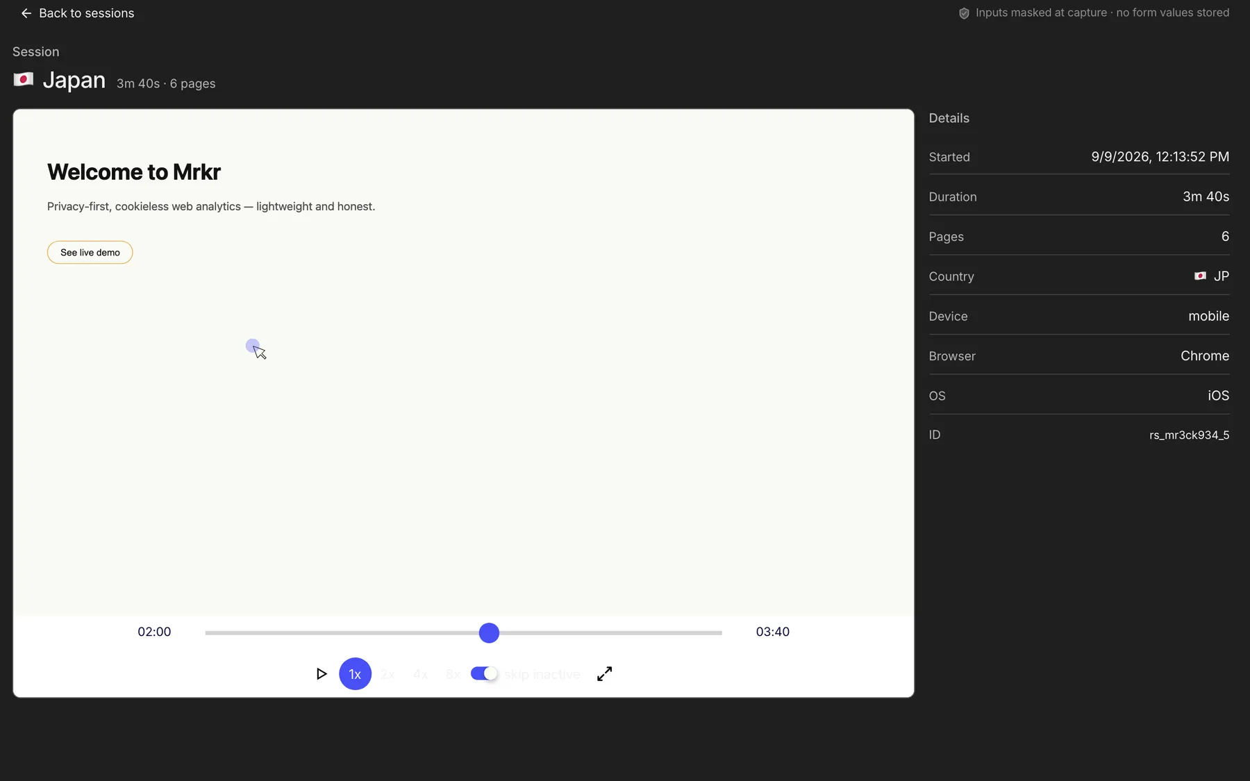Click the 3m 40s · 6 pages summary
The height and width of the screenshot is (781, 1250).
pyautogui.click(x=166, y=84)
